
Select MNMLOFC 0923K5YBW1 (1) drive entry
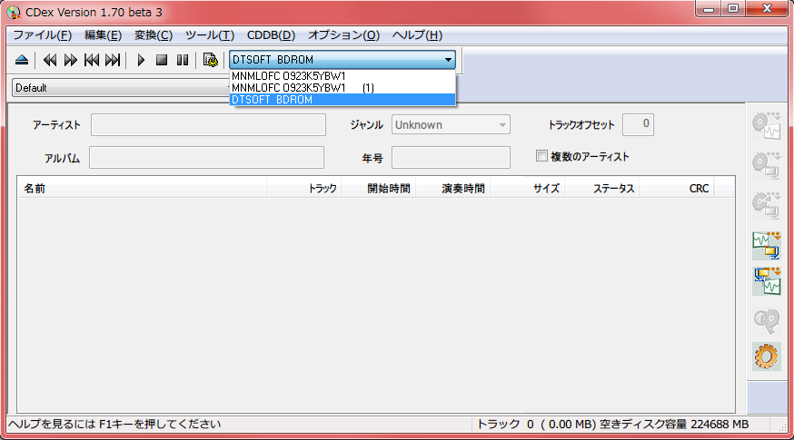342,87
